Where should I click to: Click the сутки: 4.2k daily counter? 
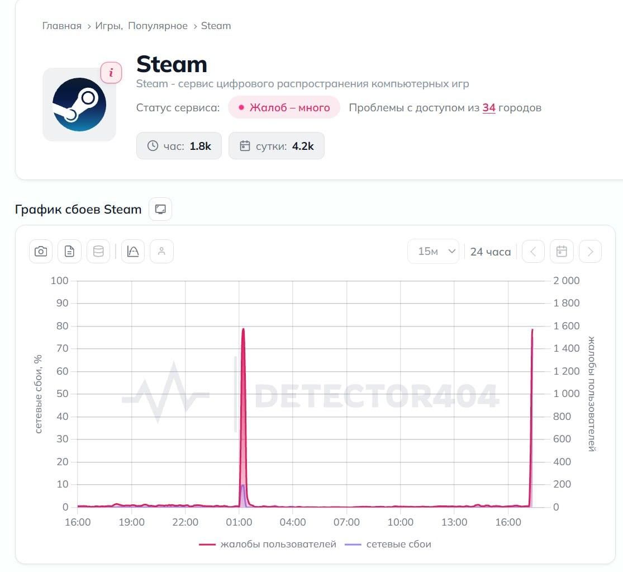(277, 146)
